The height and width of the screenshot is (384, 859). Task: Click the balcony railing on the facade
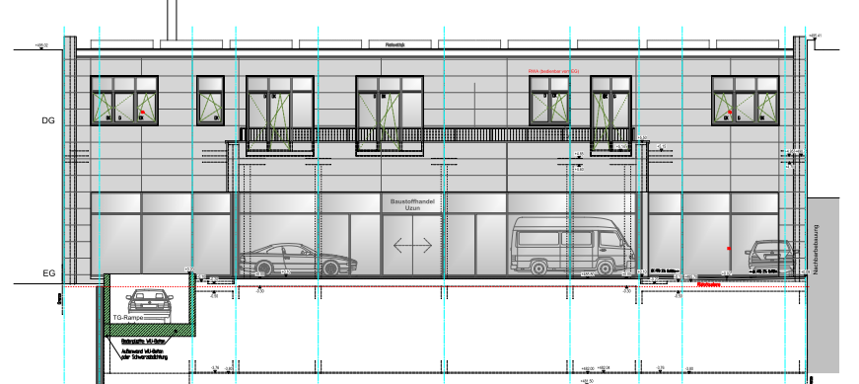[437, 135]
